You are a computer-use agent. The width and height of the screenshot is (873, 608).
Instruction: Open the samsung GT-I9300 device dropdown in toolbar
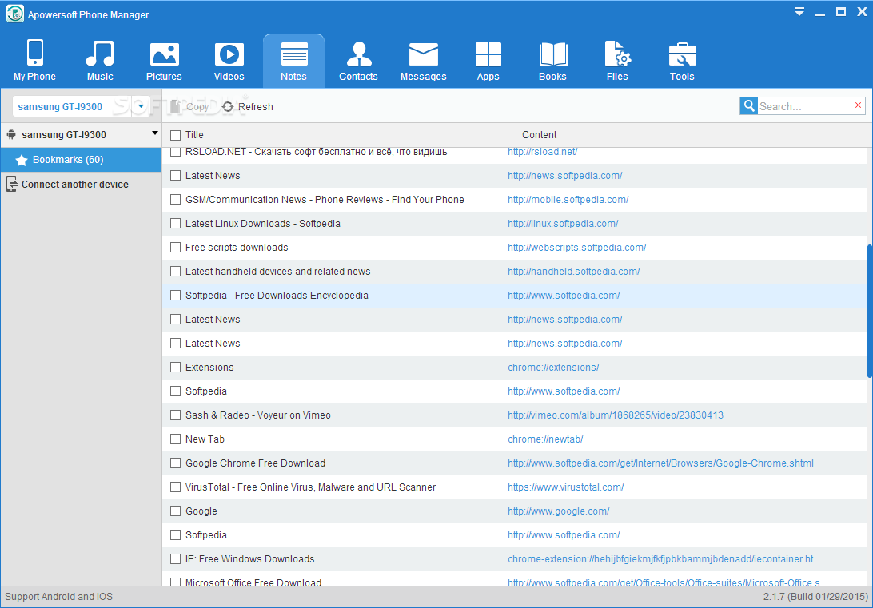click(x=141, y=106)
